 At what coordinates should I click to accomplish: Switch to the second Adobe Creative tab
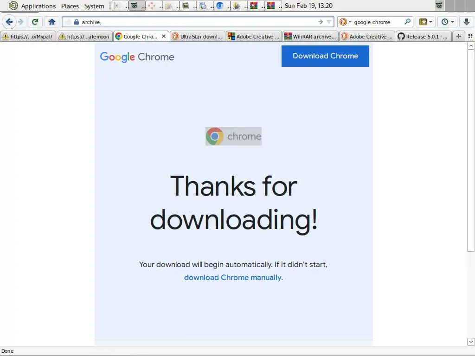(367, 36)
